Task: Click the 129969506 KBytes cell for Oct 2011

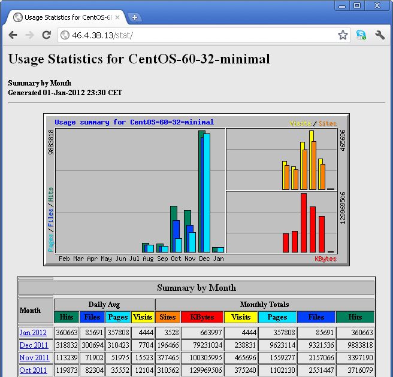Action: [202, 370]
